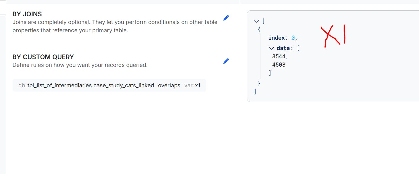
Task: Click the x1 variable in query rule
Action: coord(198,86)
